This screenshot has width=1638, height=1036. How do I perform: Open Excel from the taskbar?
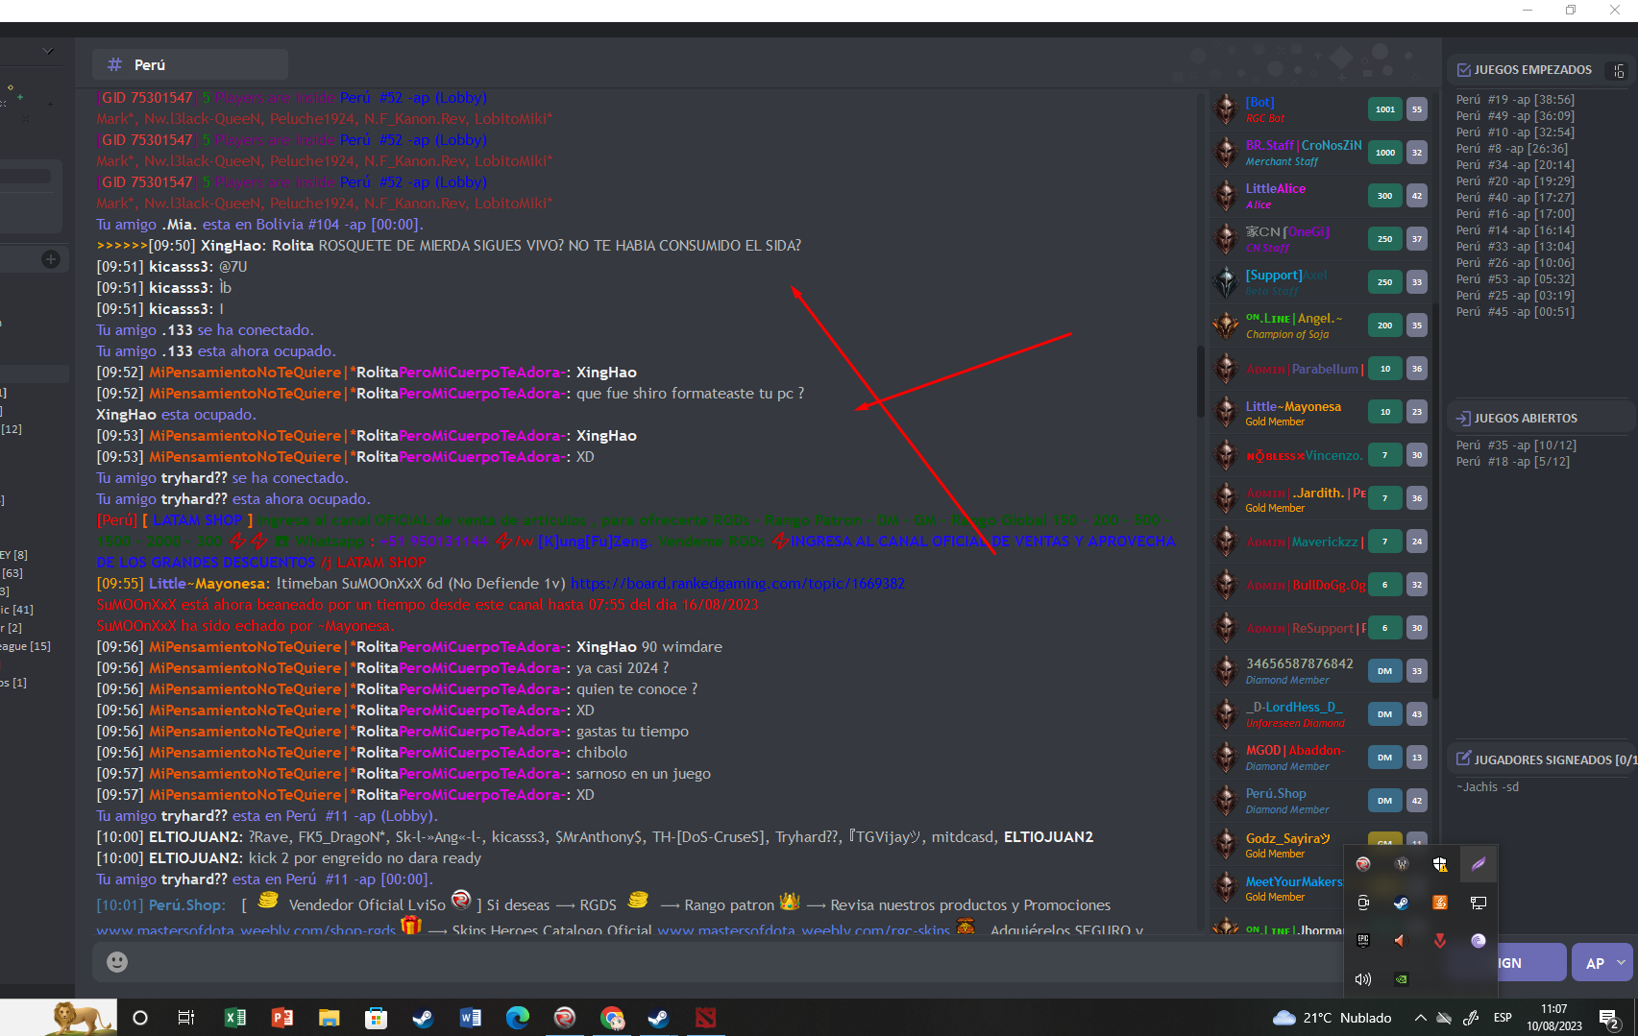235,1018
